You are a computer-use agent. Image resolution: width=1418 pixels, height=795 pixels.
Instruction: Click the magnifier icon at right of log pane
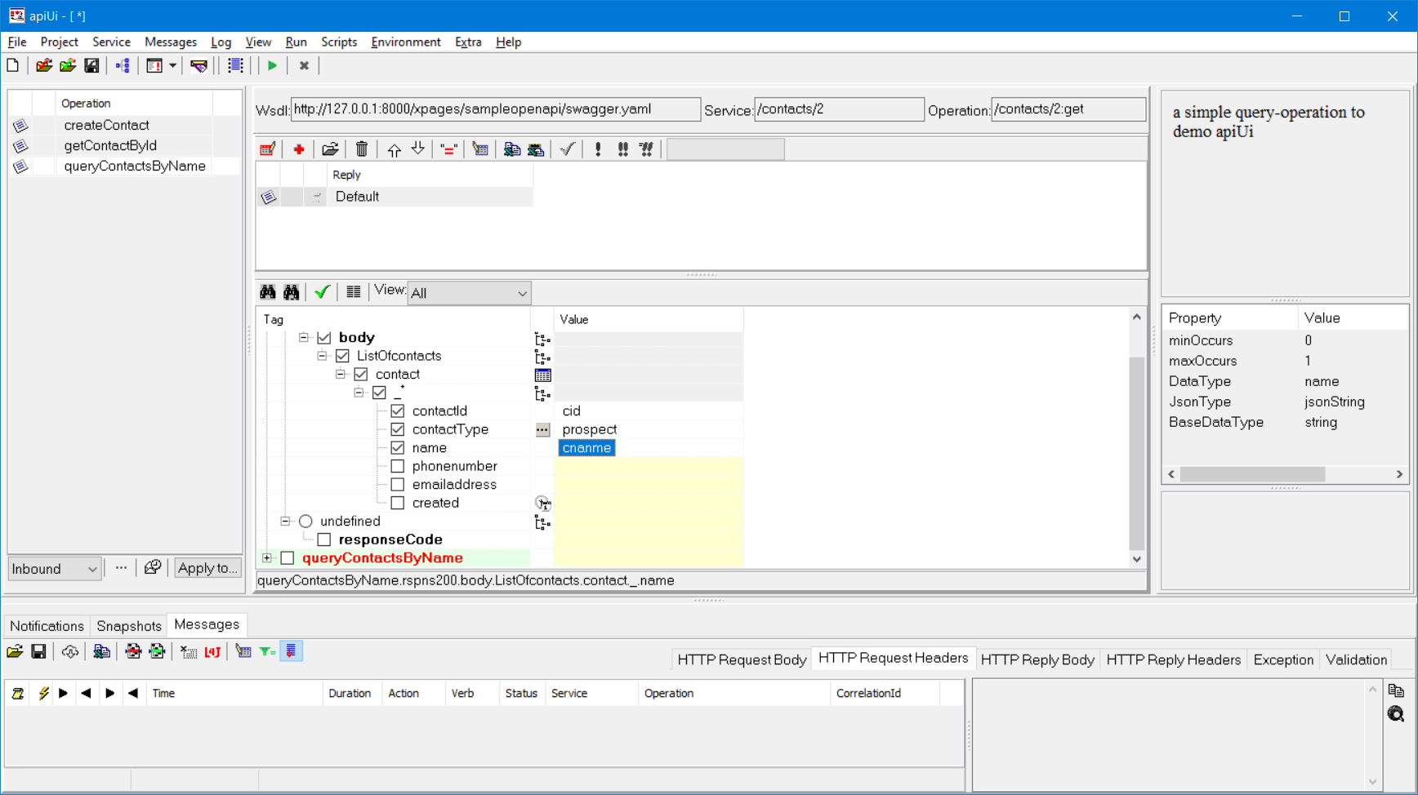(1396, 714)
